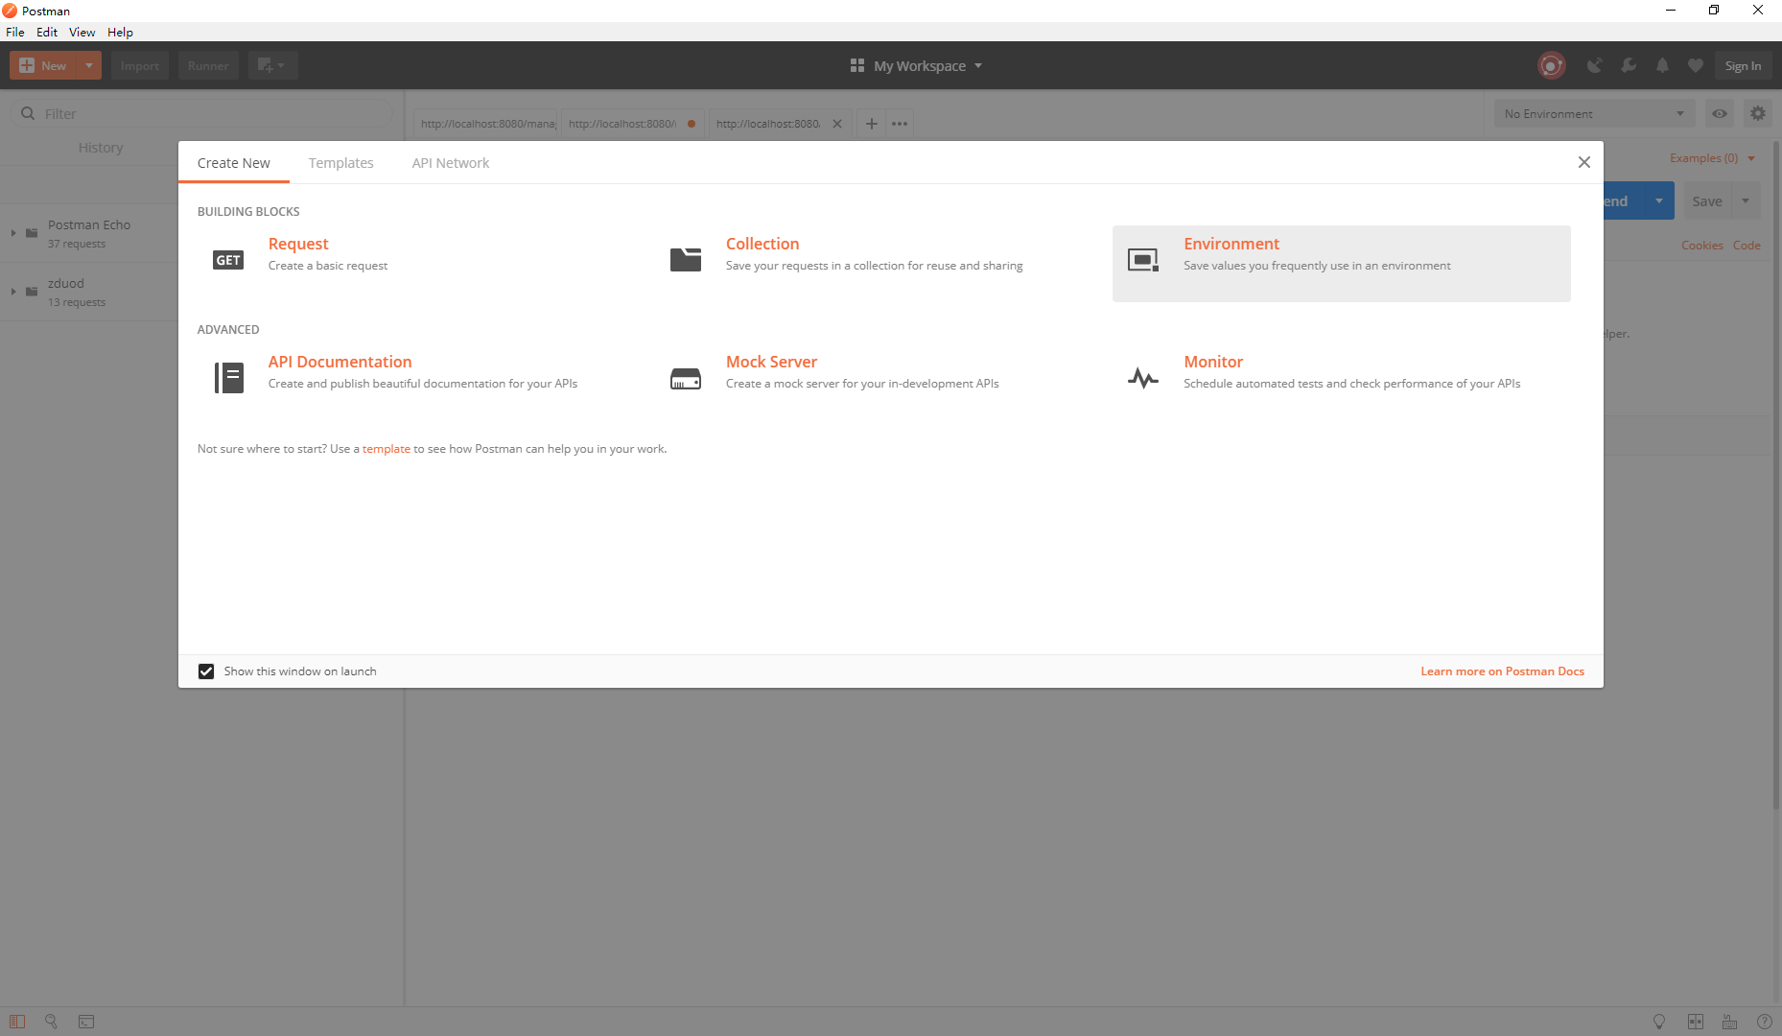Open the help question mark icon
Viewport: 1782px width, 1036px height.
tap(1764, 1022)
